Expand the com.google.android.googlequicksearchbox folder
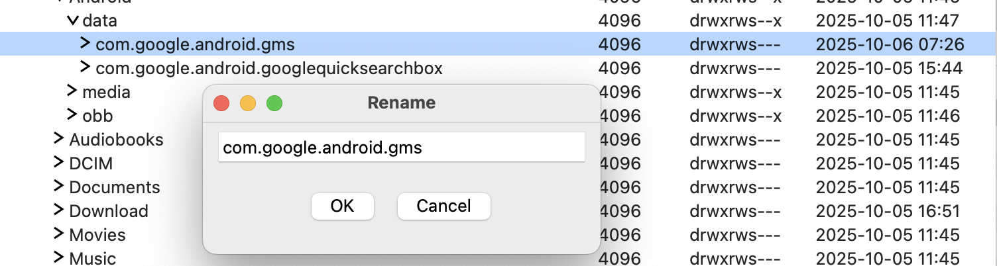The height and width of the screenshot is (266, 997). (x=85, y=68)
